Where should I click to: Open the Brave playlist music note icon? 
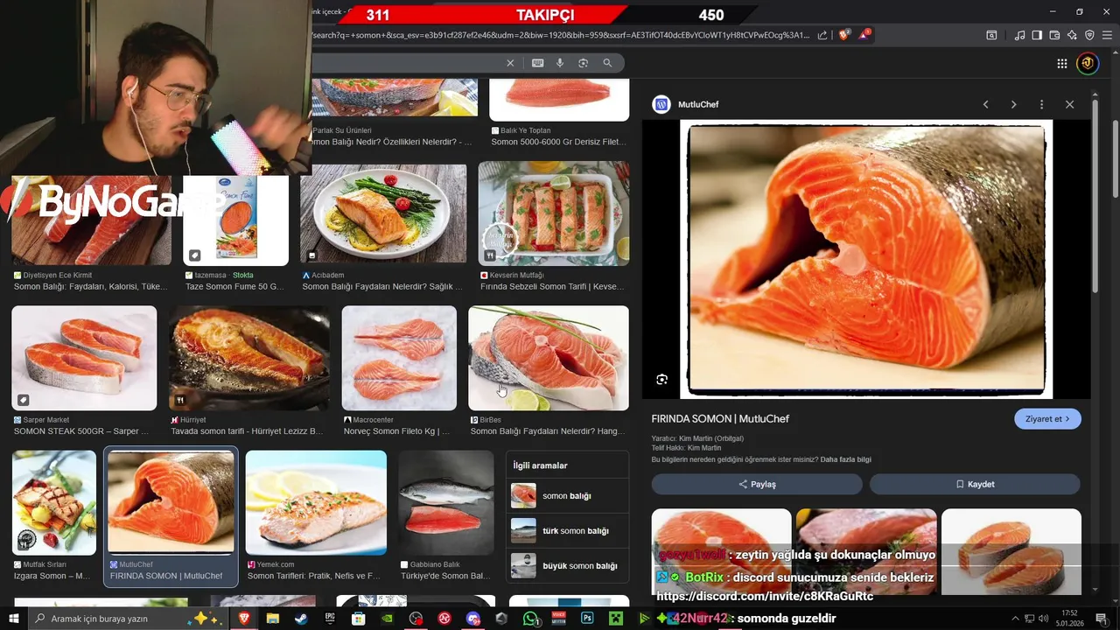pos(1020,35)
